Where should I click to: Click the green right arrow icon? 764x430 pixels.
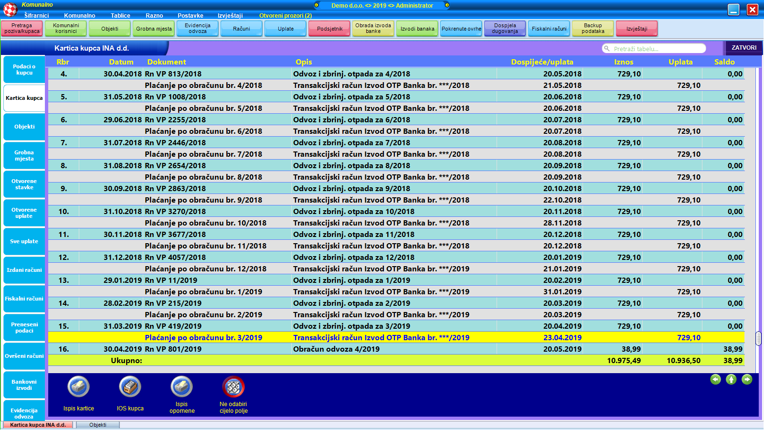(747, 379)
